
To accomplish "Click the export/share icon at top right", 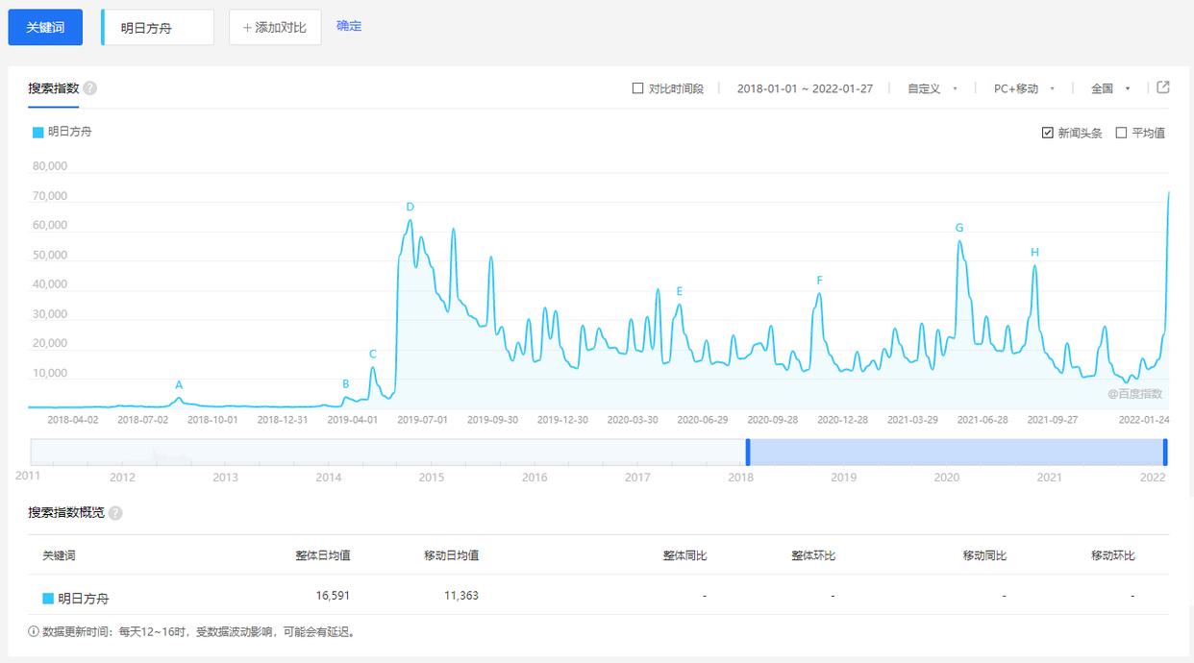I will point(1162,87).
